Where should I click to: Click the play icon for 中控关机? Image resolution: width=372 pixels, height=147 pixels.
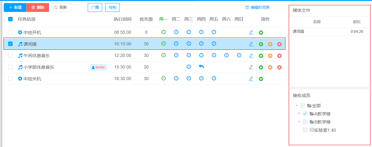pos(261,79)
